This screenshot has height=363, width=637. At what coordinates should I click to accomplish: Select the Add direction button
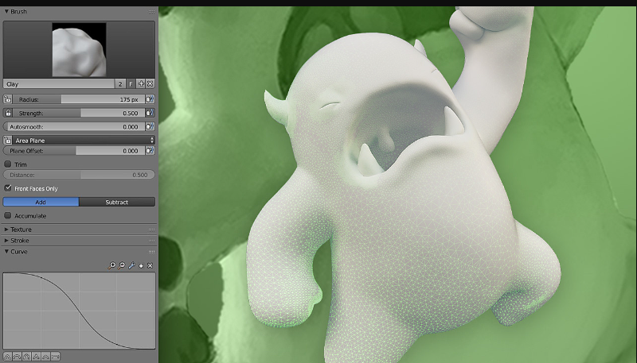[x=41, y=202]
